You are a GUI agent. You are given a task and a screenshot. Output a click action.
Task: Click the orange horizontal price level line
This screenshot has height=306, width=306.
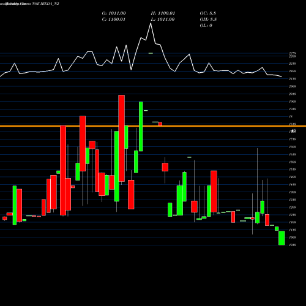[x=153, y=126]
